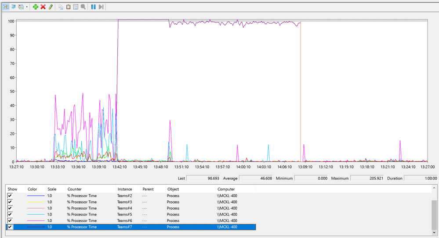Click the counter list scrollbar thumb

pos(434,214)
